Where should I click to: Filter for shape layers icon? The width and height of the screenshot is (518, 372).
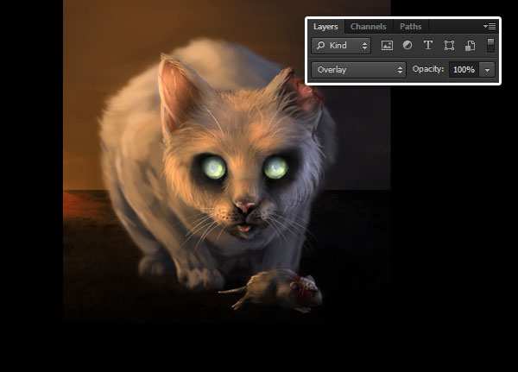449,45
